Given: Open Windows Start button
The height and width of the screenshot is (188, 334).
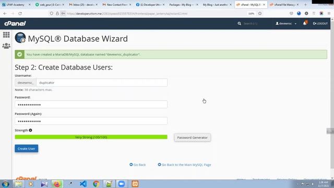Looking at the screenshot, I should (5, 184).
